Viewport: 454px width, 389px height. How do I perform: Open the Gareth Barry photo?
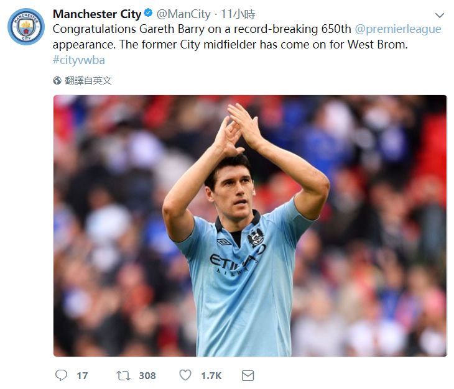point(249,226)
